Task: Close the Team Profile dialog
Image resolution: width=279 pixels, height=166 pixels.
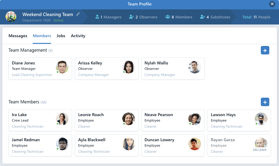Action: tap(272, 4)
